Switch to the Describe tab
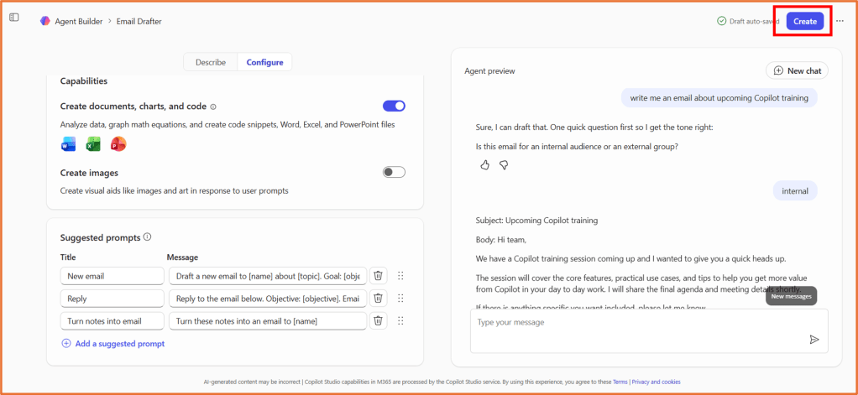 tap(211, 62)
